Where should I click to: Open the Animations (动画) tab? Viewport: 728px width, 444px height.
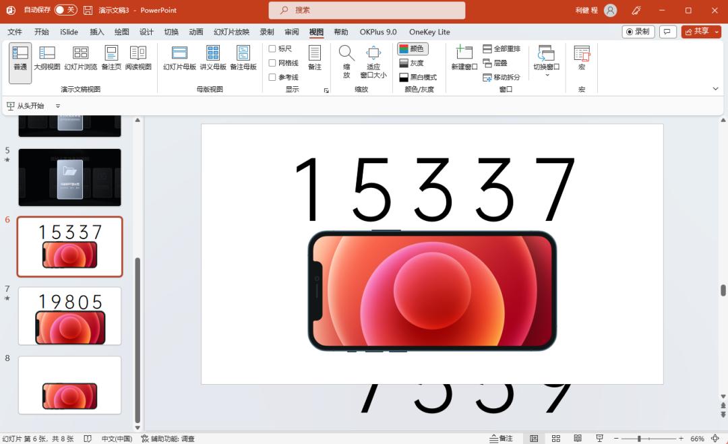(196, 32)
